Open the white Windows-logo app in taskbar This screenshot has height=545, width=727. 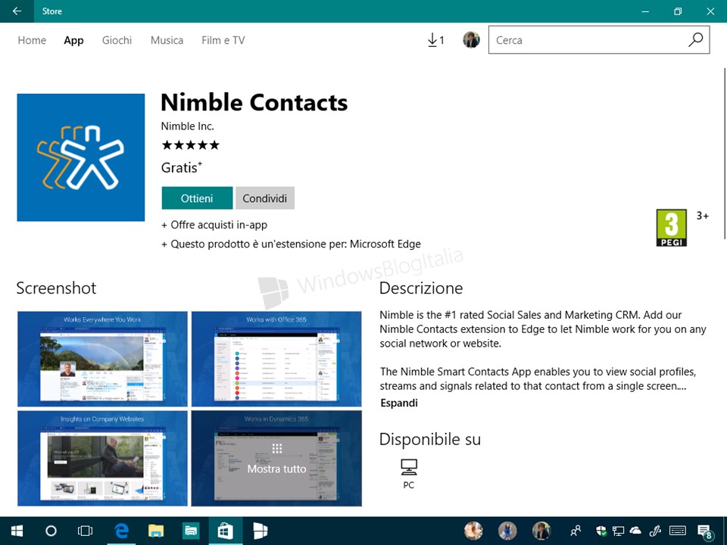pyautogui.click(x=260, y=531)
